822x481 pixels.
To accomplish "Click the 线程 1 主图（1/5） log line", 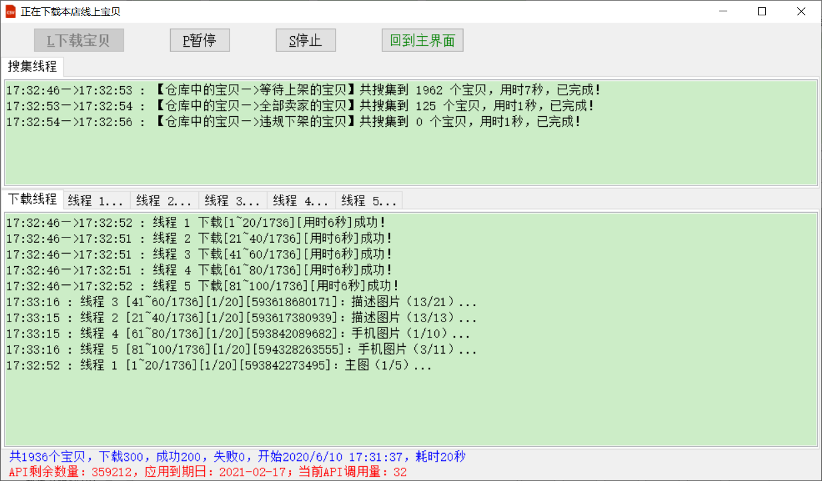I will 220,366.
